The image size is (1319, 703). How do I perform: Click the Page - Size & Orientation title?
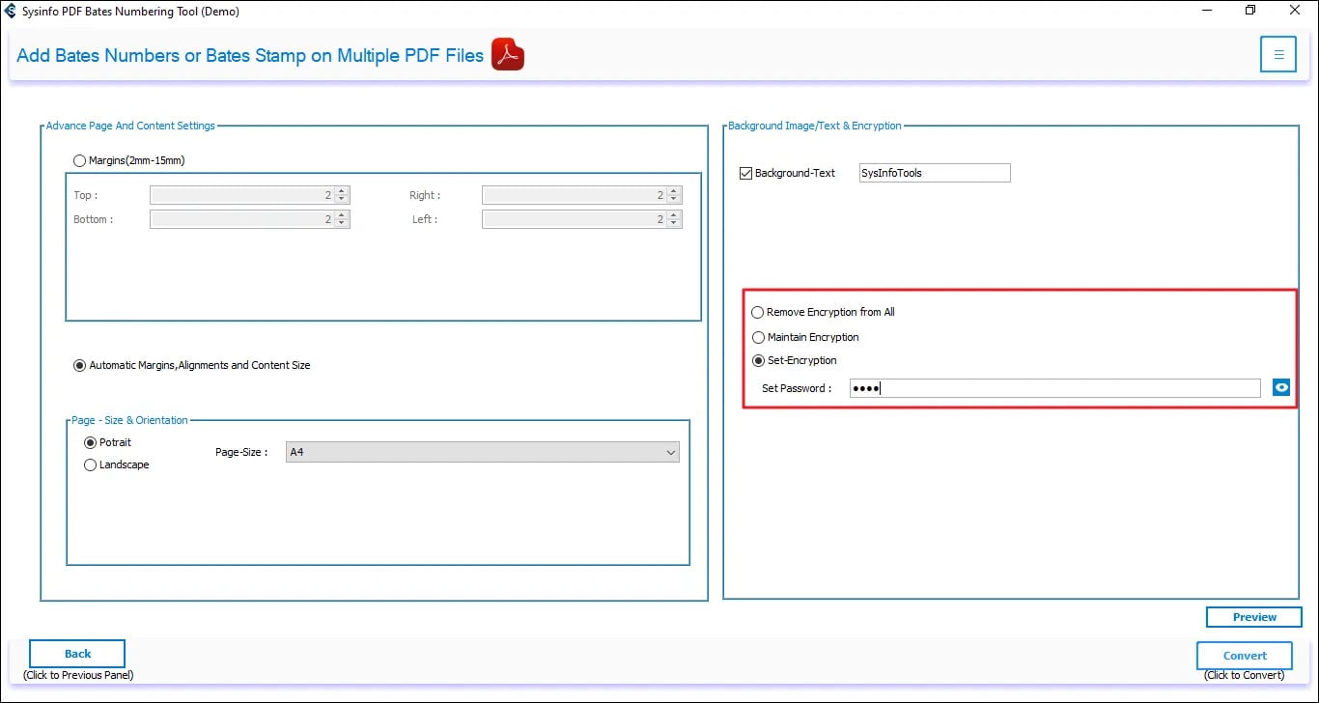(129, 420)
